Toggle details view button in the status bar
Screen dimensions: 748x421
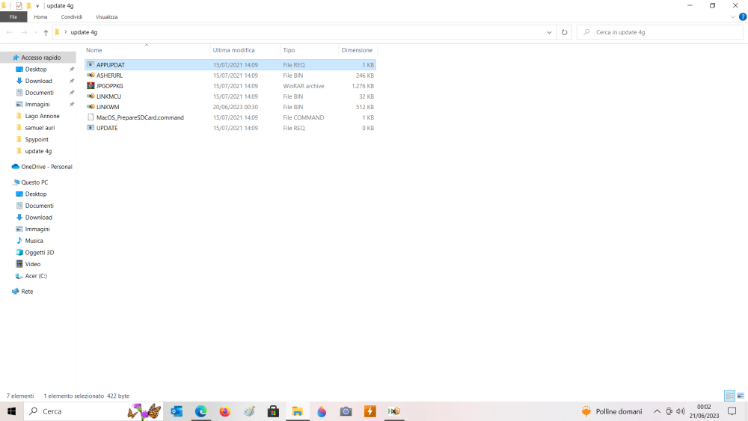click(729, 396)
